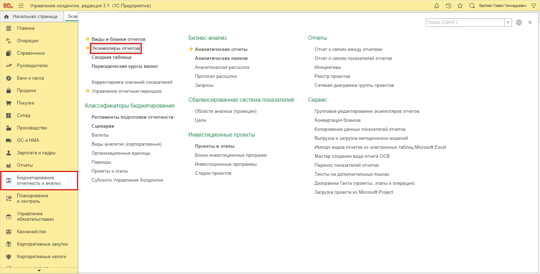Viewport: 540px width, 274px height.
Task: Open the Экземпляры отчетов link
Action: pos(115,48)
